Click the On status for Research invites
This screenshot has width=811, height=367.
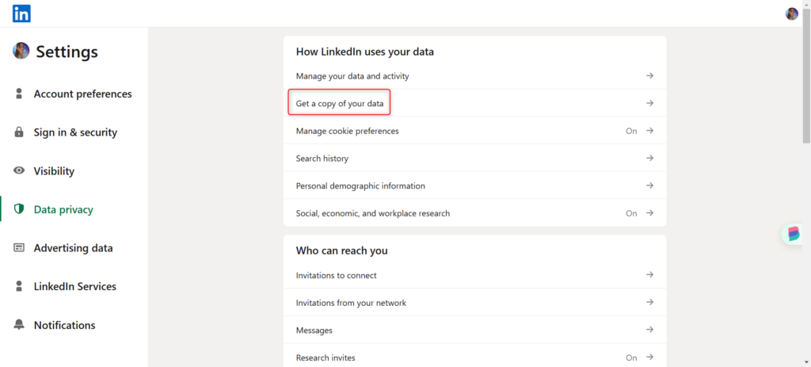point(631,357)
